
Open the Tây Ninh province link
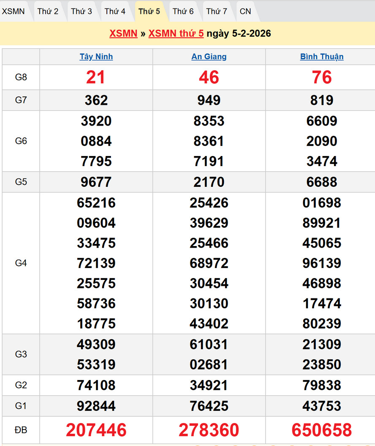[96, 57]
